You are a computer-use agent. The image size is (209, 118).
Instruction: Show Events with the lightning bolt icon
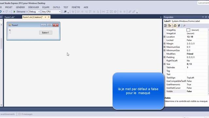179,26
